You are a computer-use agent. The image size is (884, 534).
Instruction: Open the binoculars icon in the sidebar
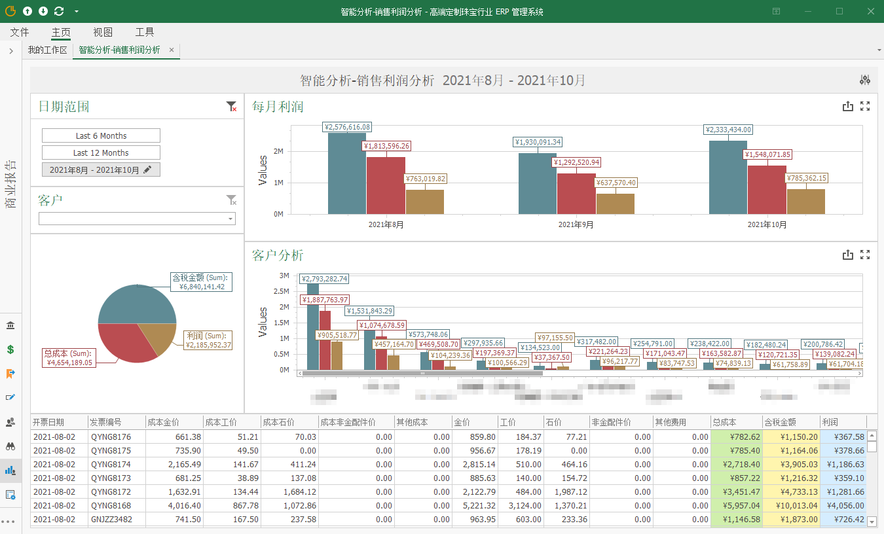tap(10, 446)
